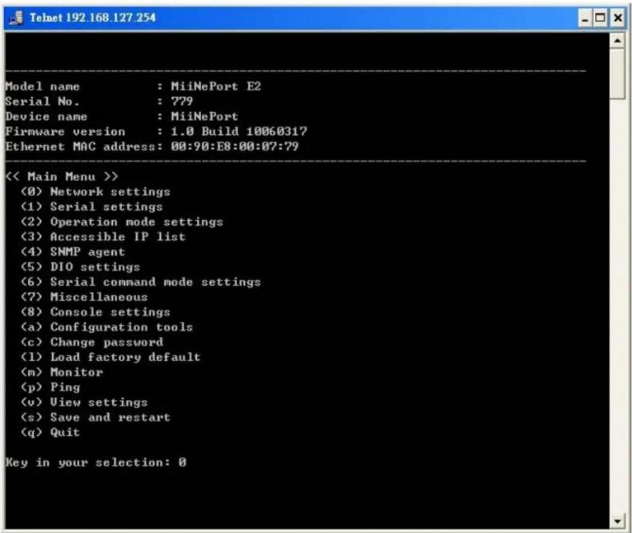Click the Miscellaneous entry

[x=84, y=297]
